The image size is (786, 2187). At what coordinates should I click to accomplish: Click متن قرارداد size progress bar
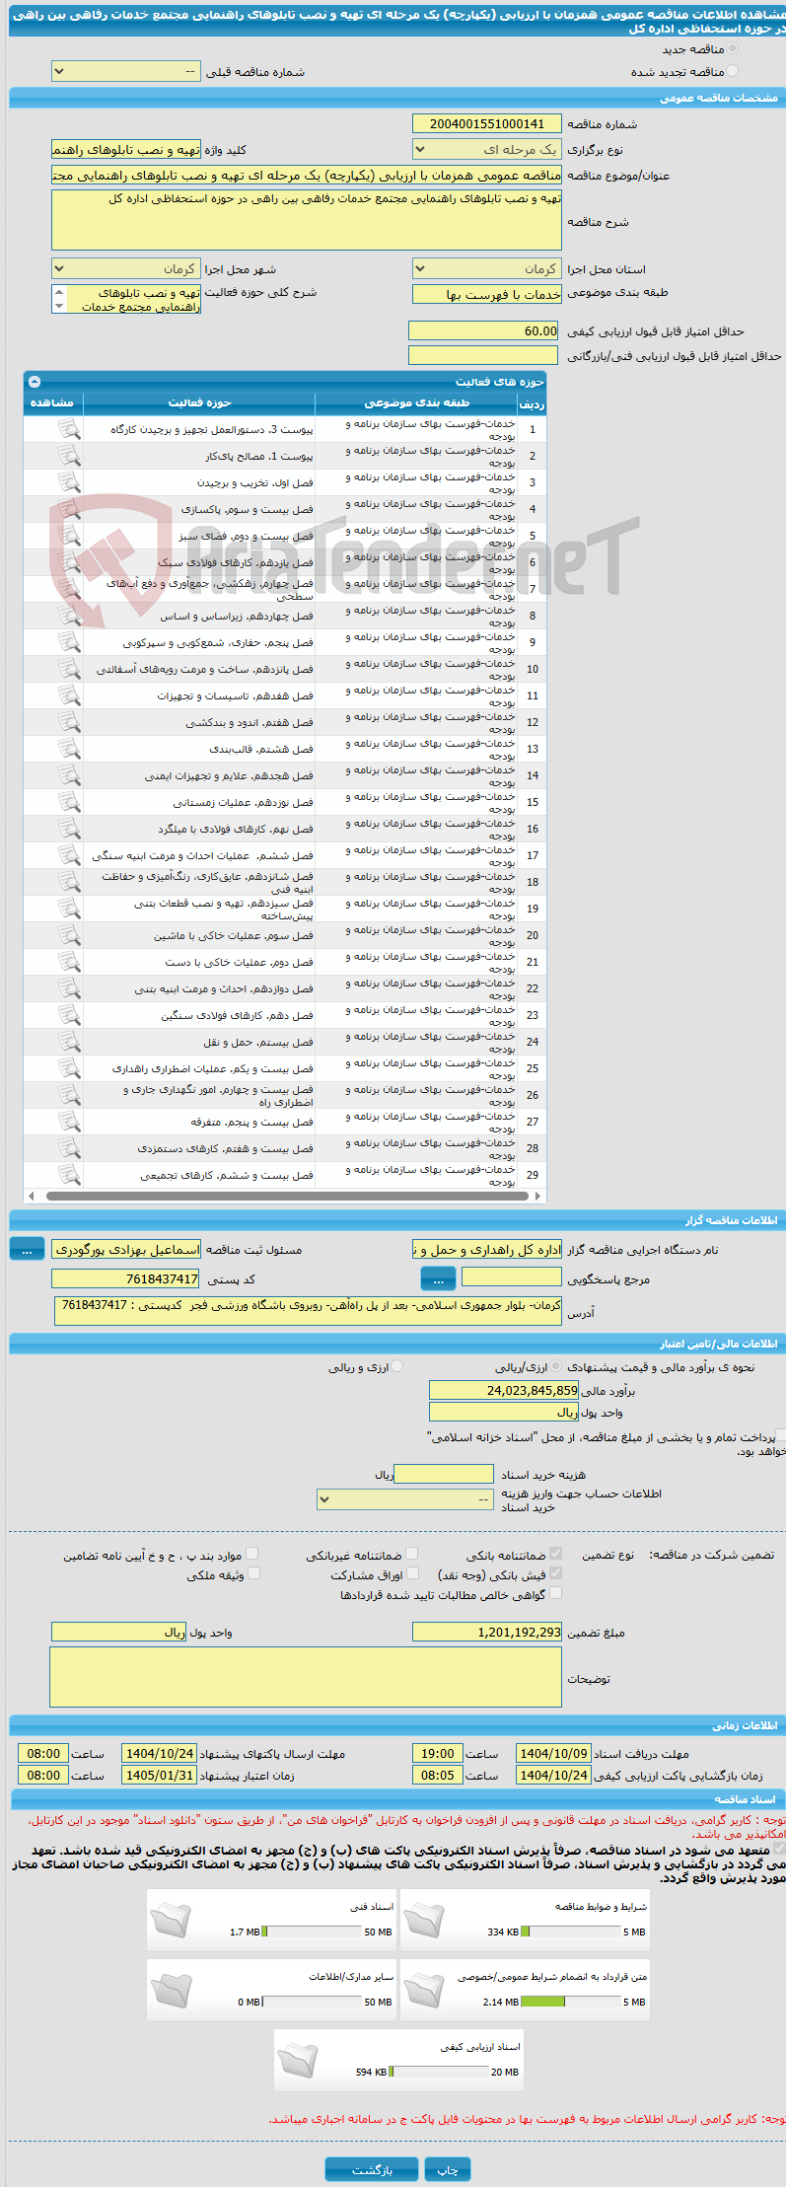click(570, 2002)
